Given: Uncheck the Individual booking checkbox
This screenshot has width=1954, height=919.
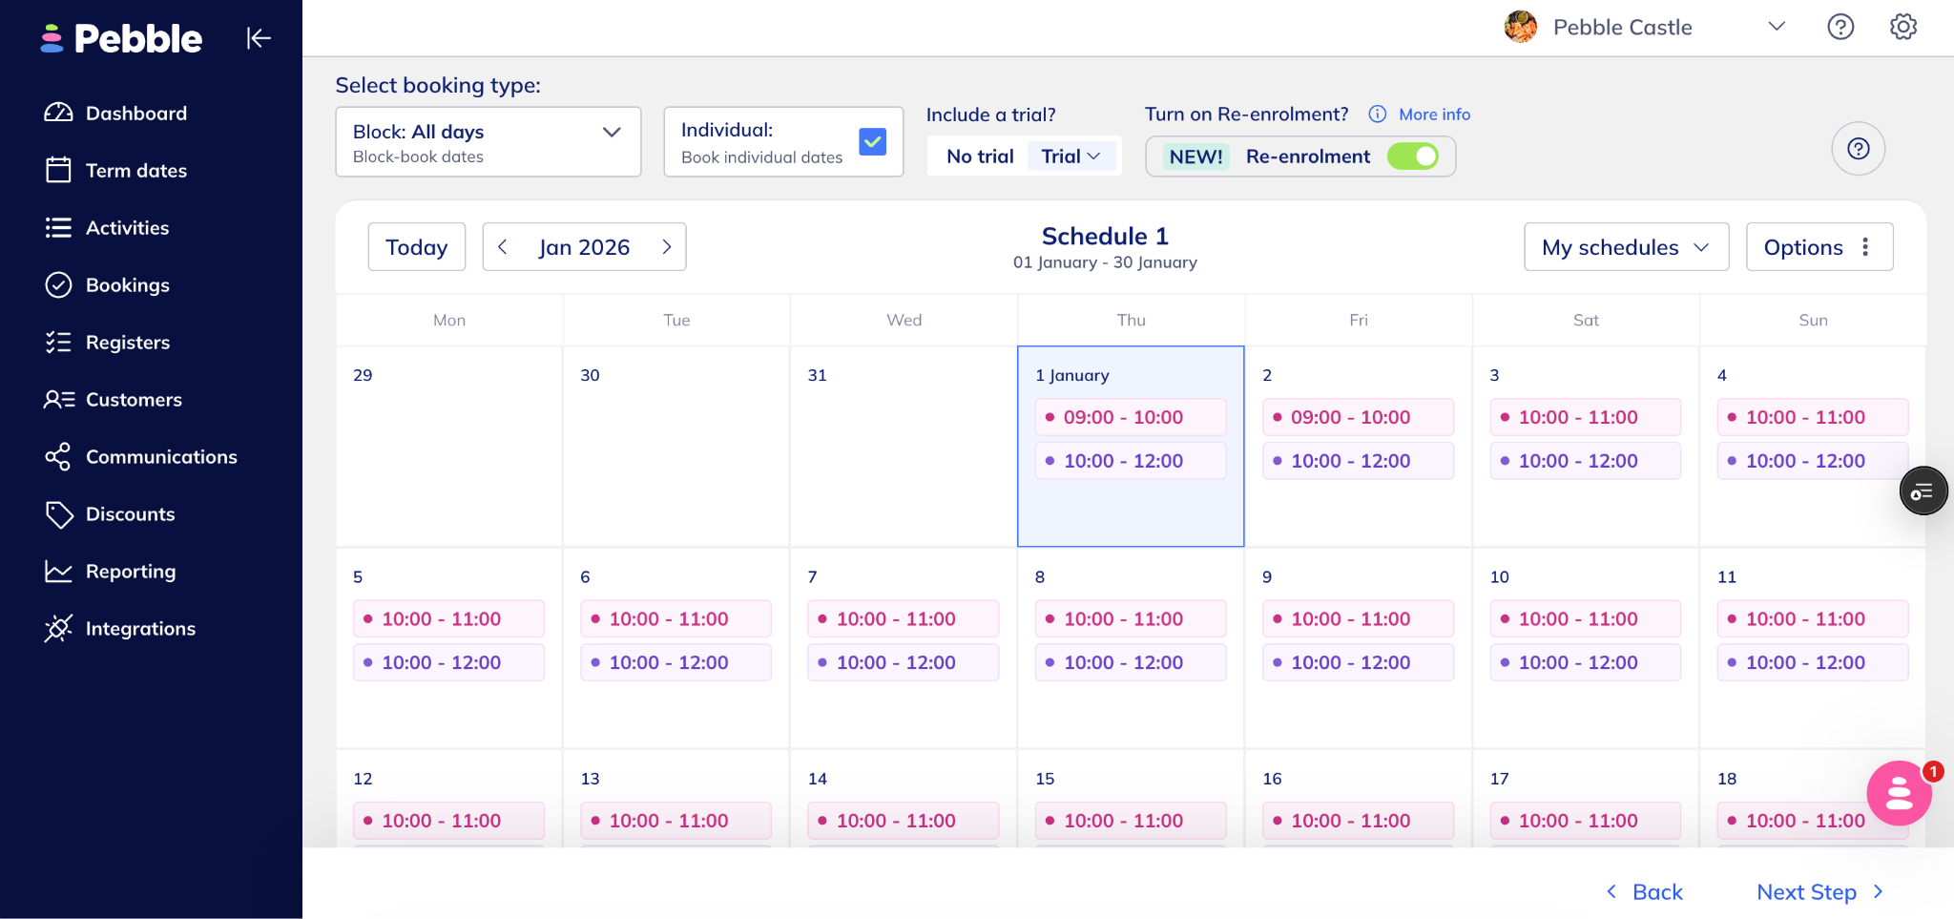Looking at the screenshot, I should (872, 142).
